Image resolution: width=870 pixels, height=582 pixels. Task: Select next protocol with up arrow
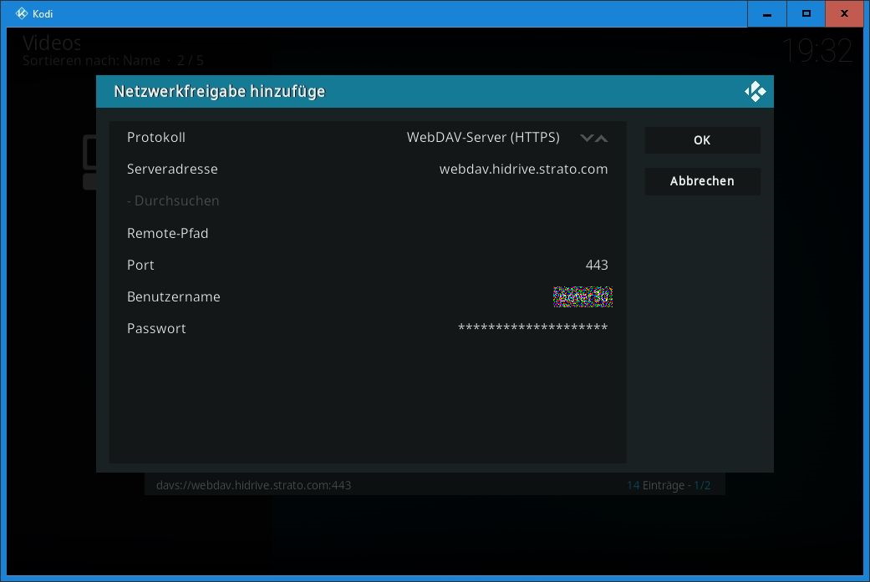coord(602,138)
